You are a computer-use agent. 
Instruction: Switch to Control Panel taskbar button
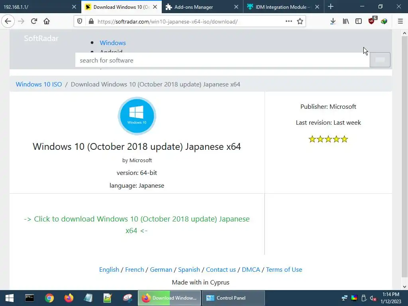(233, 298)
